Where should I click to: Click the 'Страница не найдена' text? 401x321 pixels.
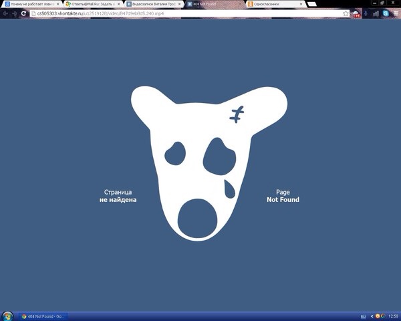tap(118, 196)
